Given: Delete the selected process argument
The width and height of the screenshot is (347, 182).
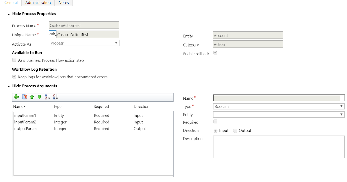Looking at the screenshot, I should (x=24, y=97).
